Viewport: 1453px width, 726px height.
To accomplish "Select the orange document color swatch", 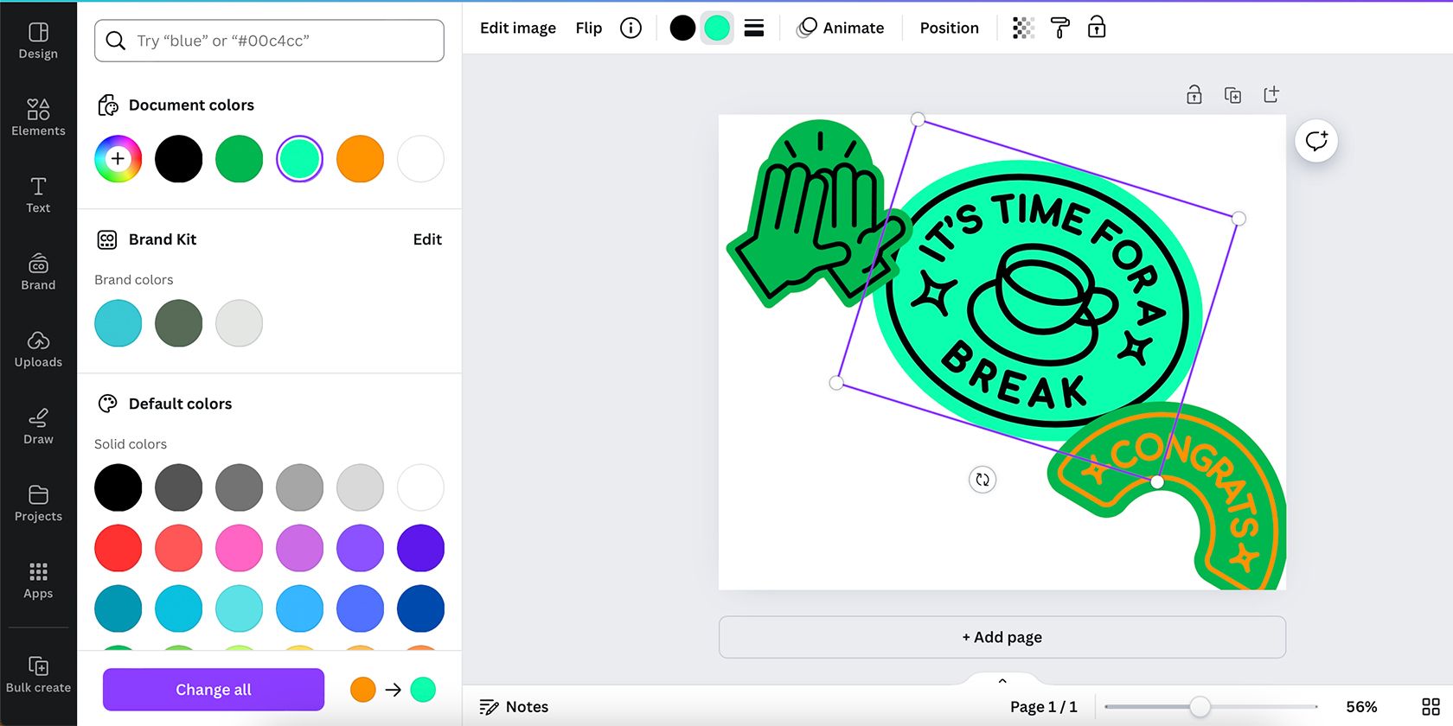I will 360,159.
